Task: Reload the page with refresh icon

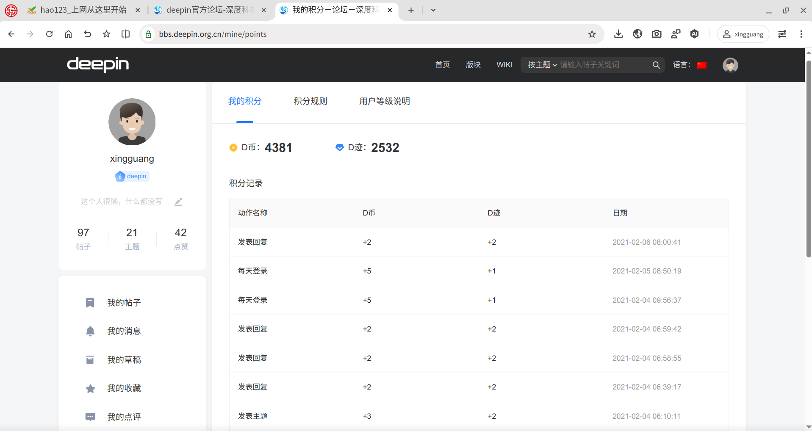Action: (x=50, y=34)
